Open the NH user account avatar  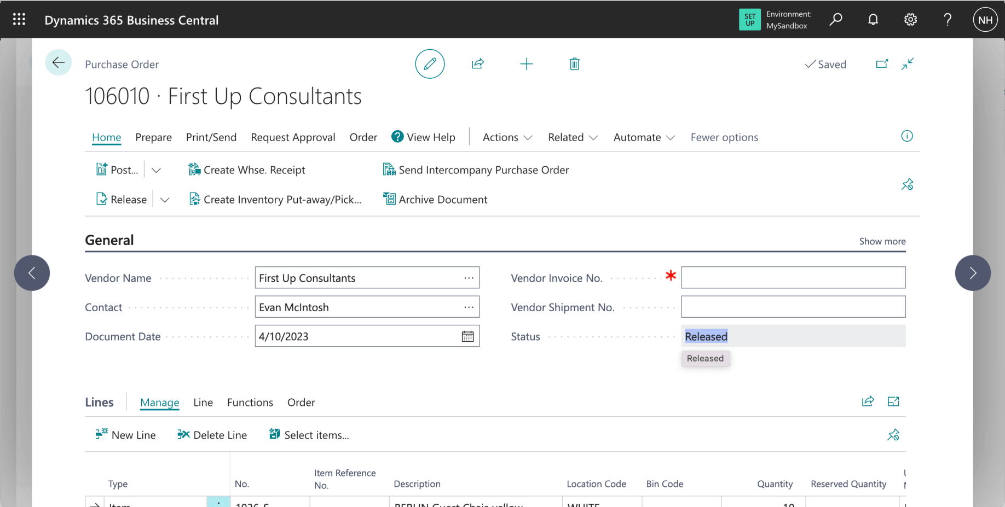tap(985, 20)
